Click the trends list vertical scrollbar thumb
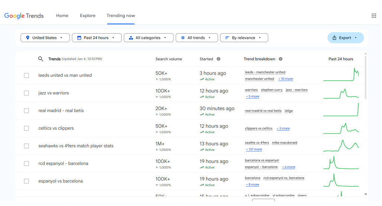 pos(365,78)
